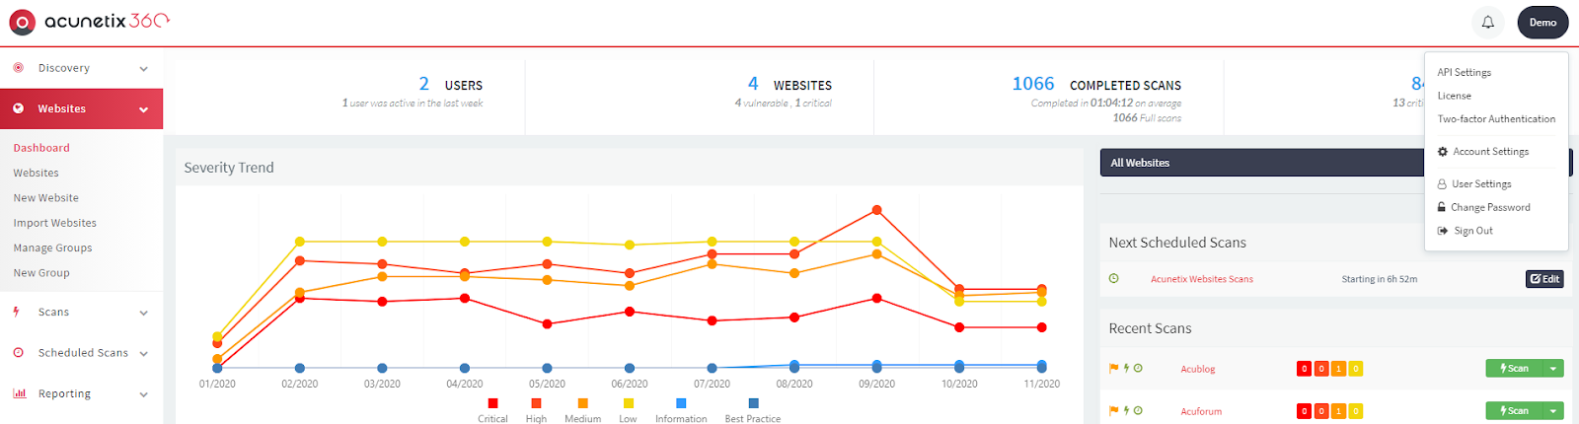Click the Acuforum green clock icon
Viewport: 1579px width, 424px height.
point(1138,410)
